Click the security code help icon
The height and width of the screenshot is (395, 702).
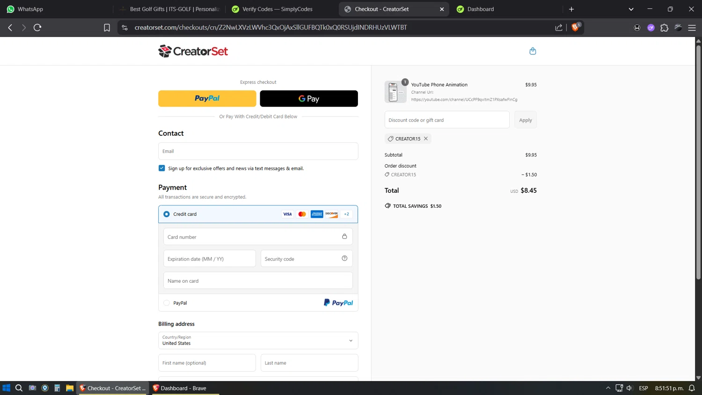tap(344, 258)
